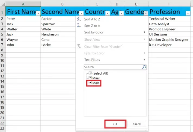
Task: Open the Country filter dropdown
Action: [x=107, y=13]
